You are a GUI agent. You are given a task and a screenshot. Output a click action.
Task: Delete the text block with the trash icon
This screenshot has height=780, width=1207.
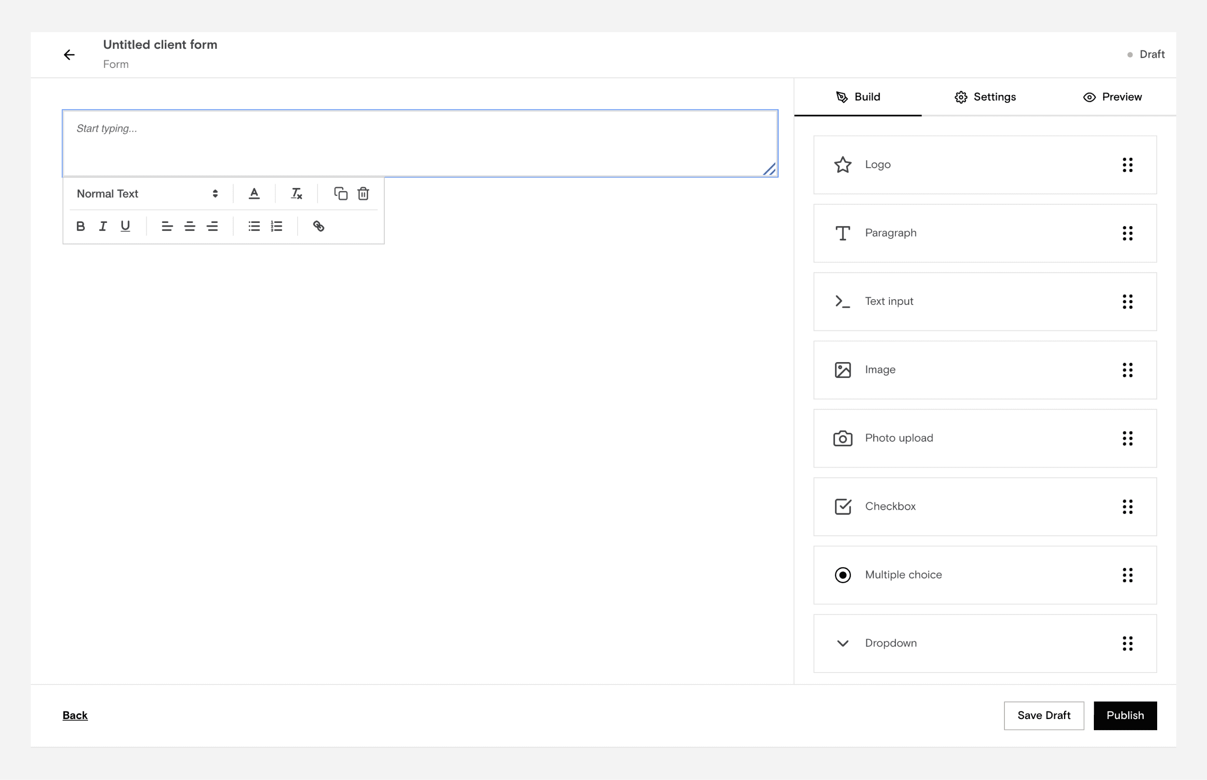coord(363,194)
